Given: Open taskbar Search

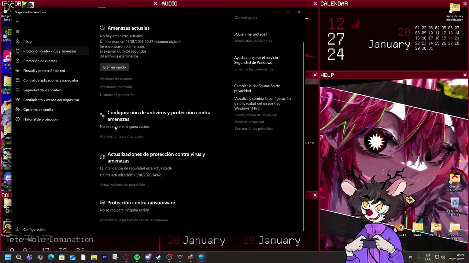Looking at the screenshot, I should coord(19,257).
